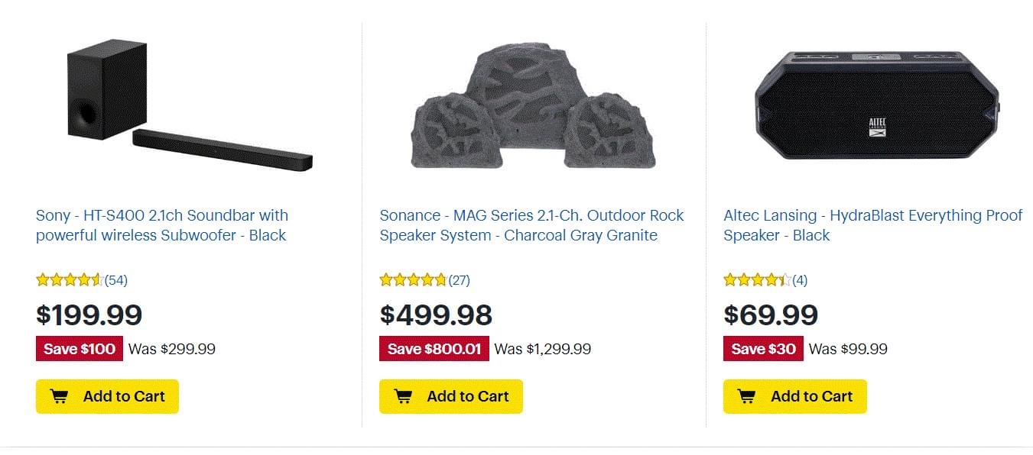View the 27 reviews for Sonance speakers
The image size is (1033, 455).
click(460, 280)
